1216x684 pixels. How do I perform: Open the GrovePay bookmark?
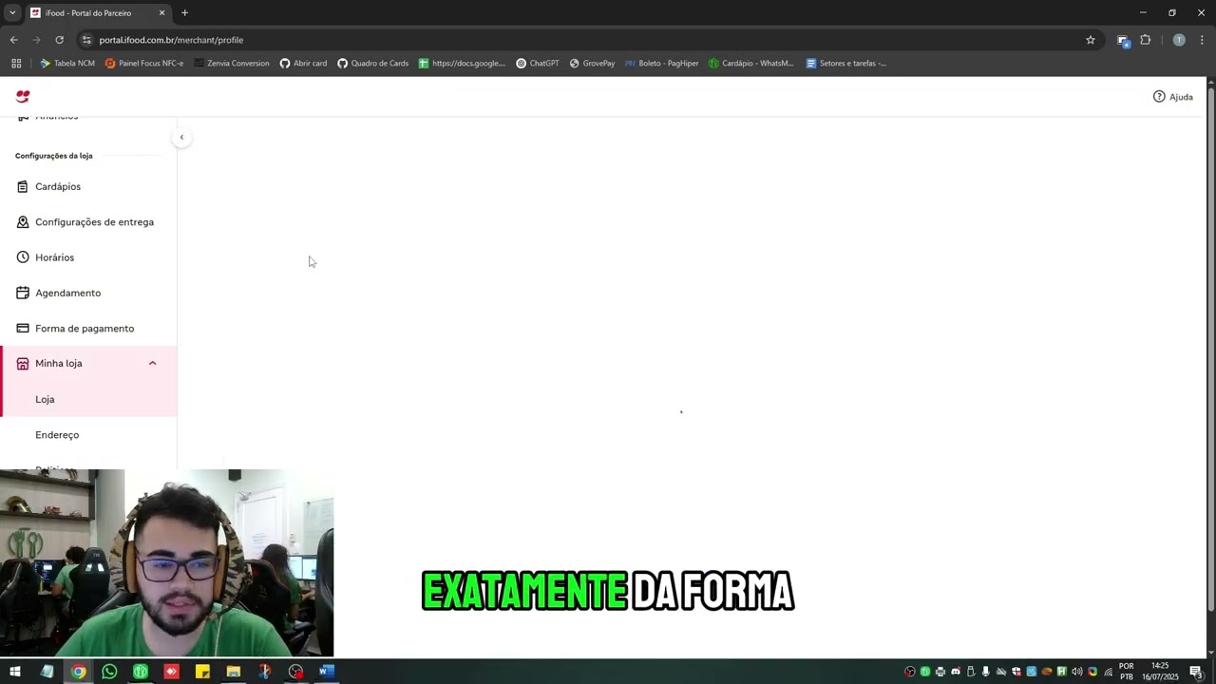point(592,64)
